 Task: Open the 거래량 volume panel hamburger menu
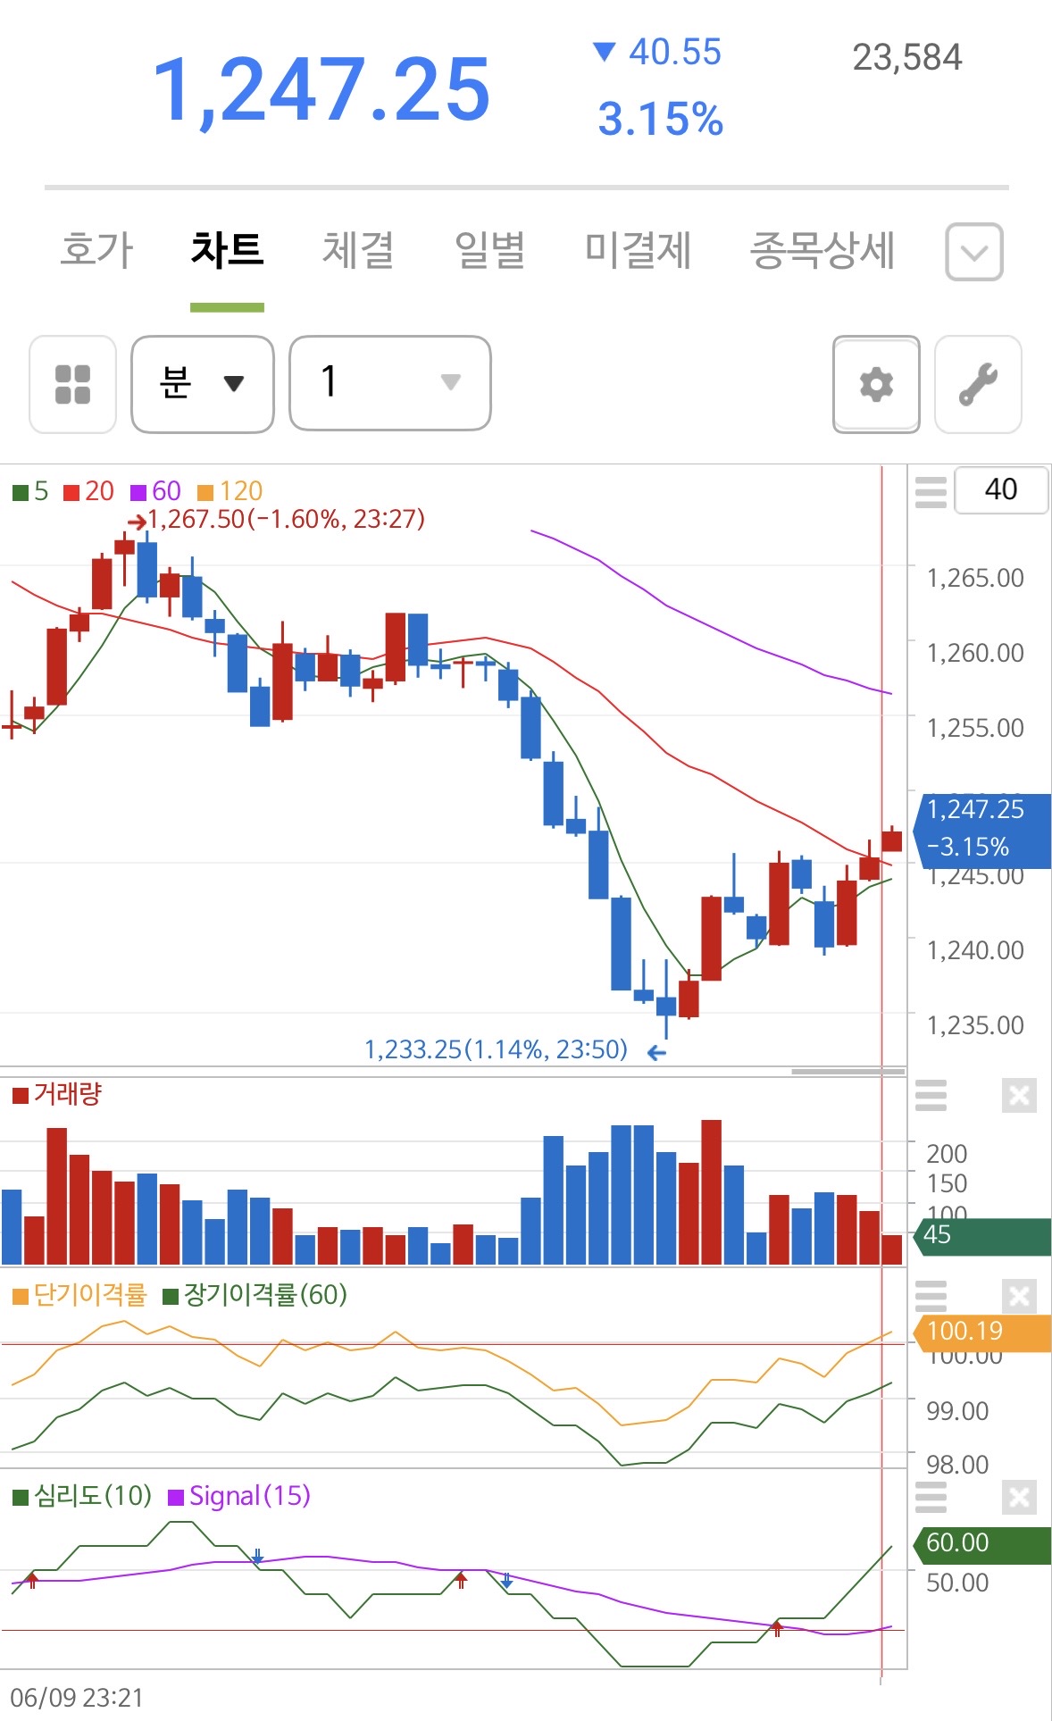point(931,1095)
